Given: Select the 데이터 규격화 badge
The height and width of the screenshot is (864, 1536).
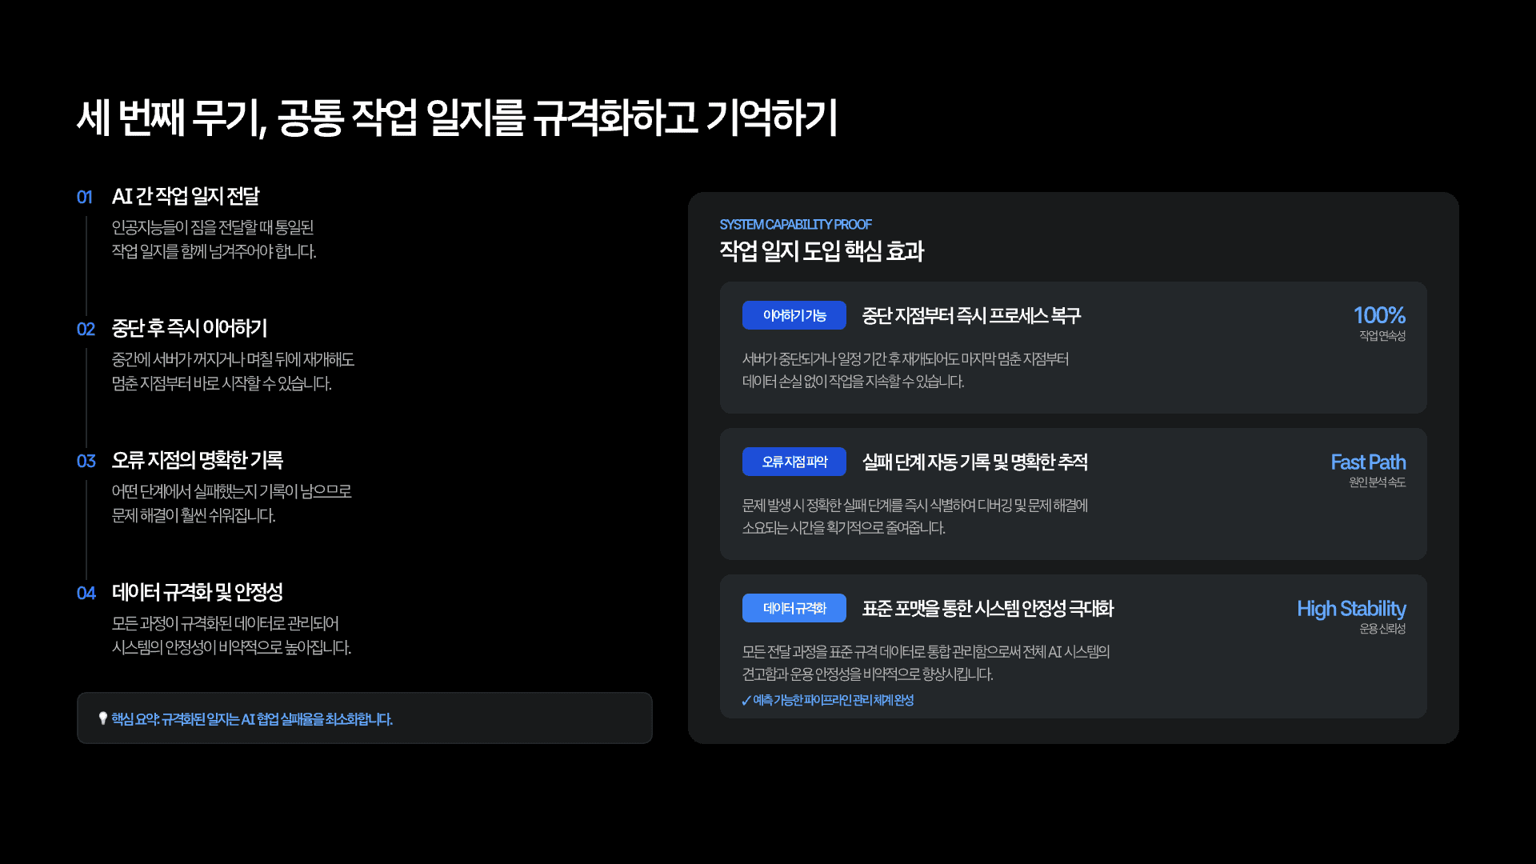Looking at the screenshot, I should [794, 608].
